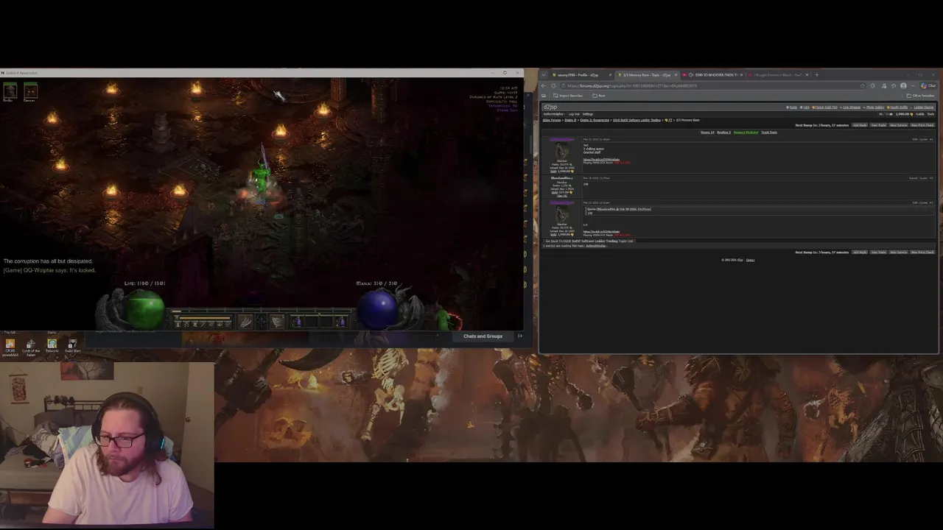This screenshot has height=530, width=943.
Task: Click Log Out on d2jsp
Action: [574, 114]
